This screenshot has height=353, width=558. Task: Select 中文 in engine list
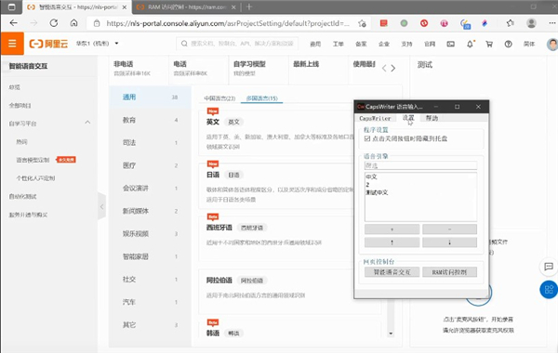[x=371, y=176]
